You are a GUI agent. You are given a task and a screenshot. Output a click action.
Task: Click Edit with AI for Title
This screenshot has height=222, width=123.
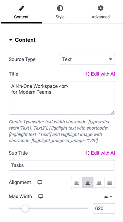pyautogui.click(x=100, y=74)
